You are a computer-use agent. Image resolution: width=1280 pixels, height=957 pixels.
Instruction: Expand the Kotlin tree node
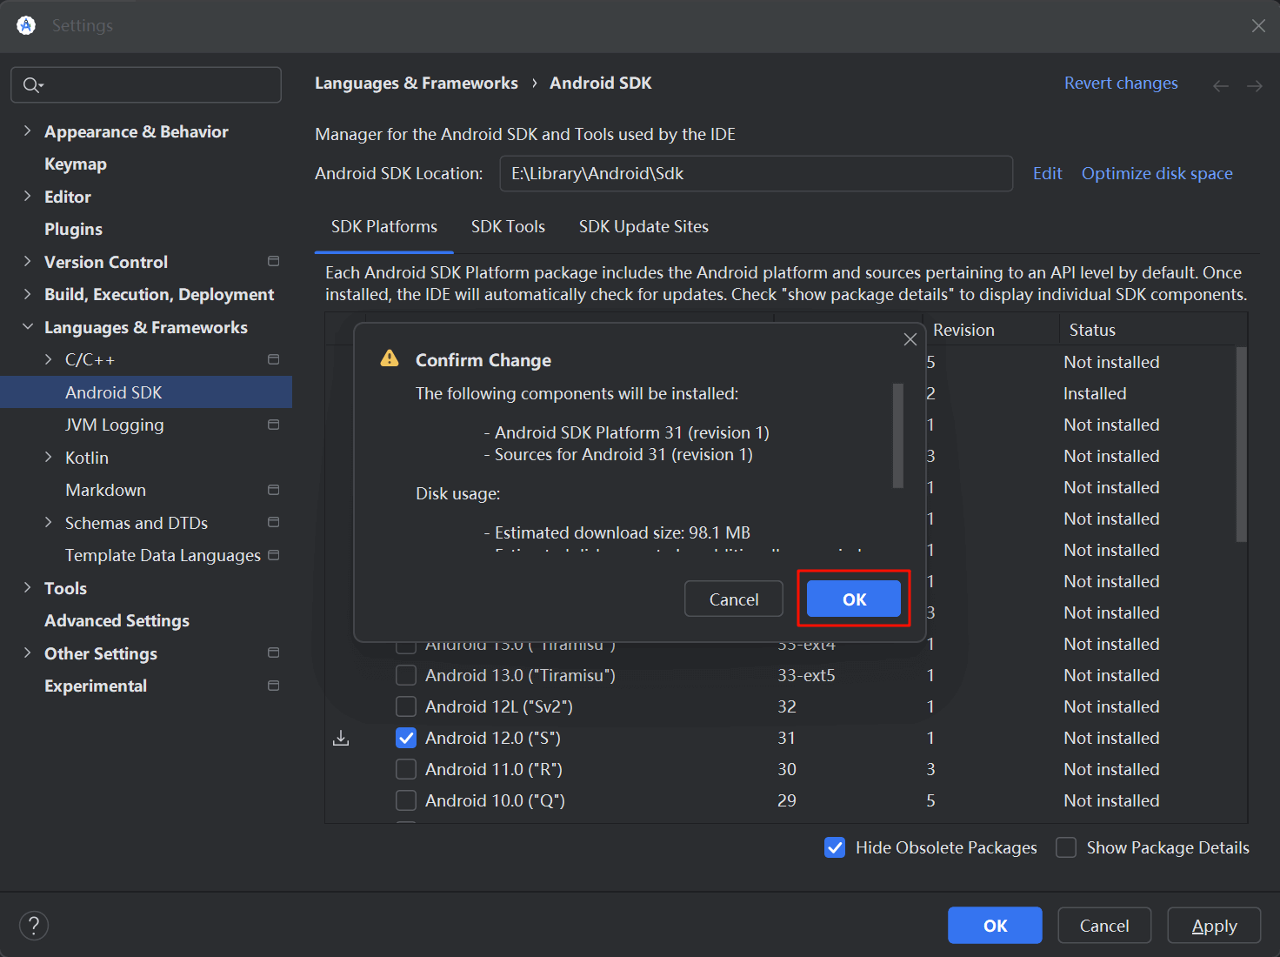48,458
